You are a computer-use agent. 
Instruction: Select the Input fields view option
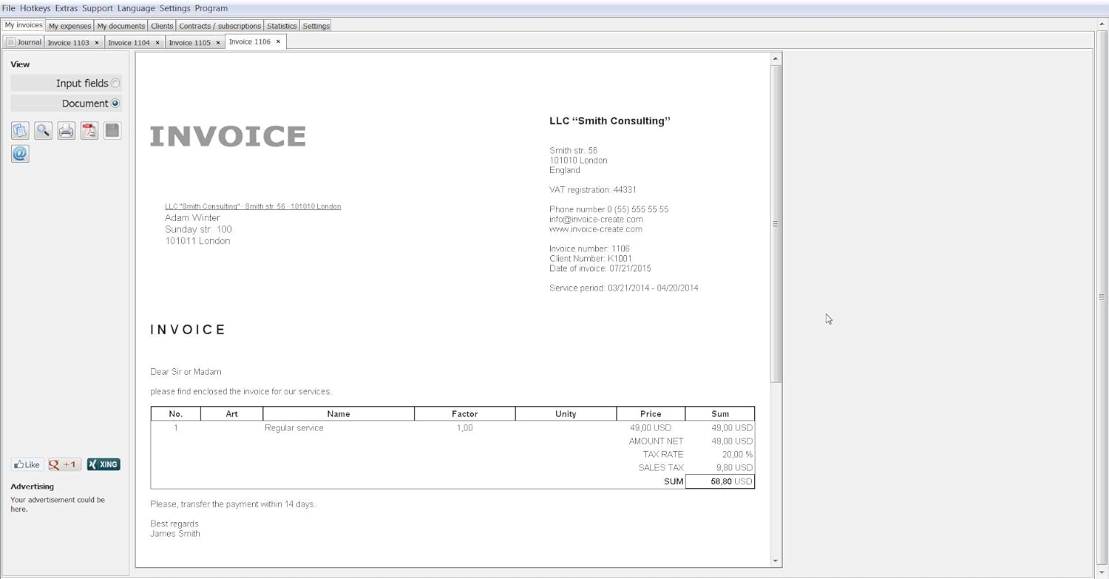click(x=115, y=84)
